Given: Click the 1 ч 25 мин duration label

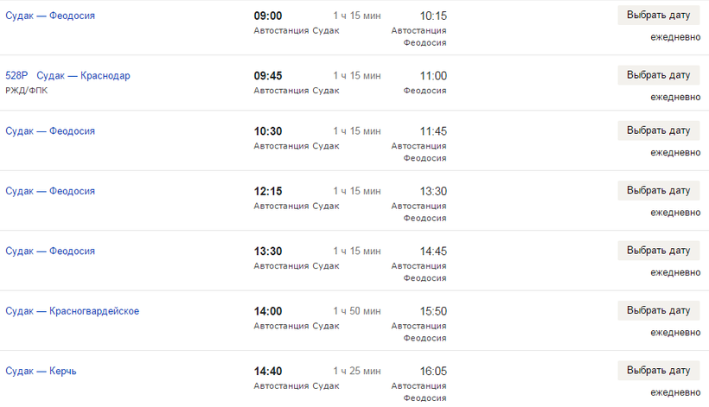Looking at the screenshot, I should click(x=357, y=372).
